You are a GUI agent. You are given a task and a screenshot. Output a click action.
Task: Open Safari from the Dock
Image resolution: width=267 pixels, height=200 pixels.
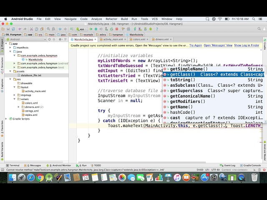[x=30, y=178]
